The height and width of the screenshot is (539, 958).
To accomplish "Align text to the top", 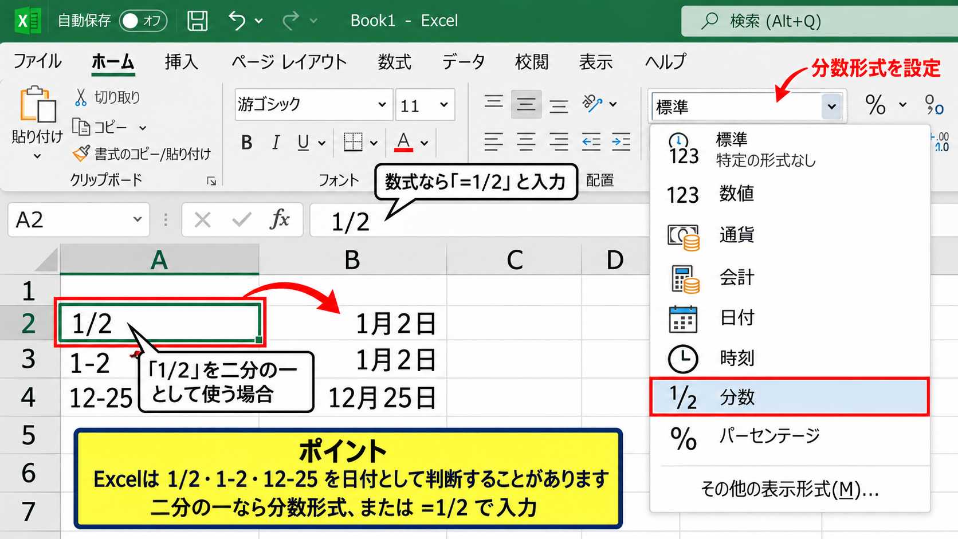I will [494, 104].
